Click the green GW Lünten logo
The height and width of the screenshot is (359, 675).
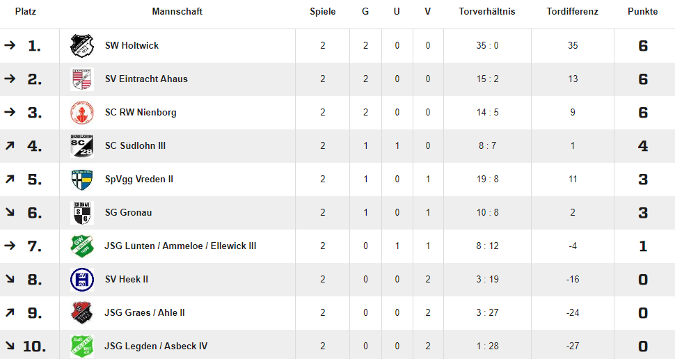[82, 246]
